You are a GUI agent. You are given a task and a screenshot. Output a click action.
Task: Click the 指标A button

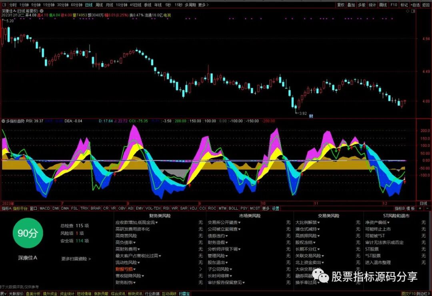(x=6, y=208)
